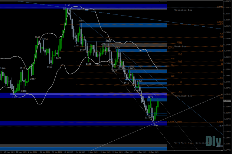This screenshot has height=154, width=232.
Task: Select the 2425 swing high label
Action: pyautogui.click(x=140, y=81)
